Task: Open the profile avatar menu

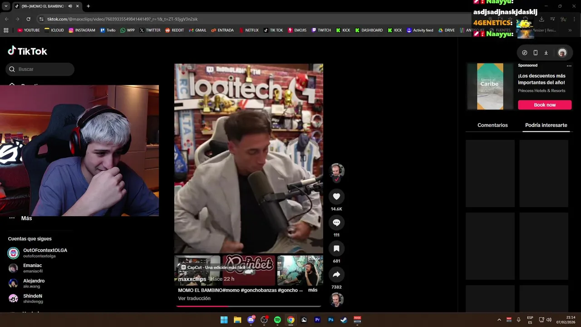Action: pyautogui.click(x=562, y=53)
